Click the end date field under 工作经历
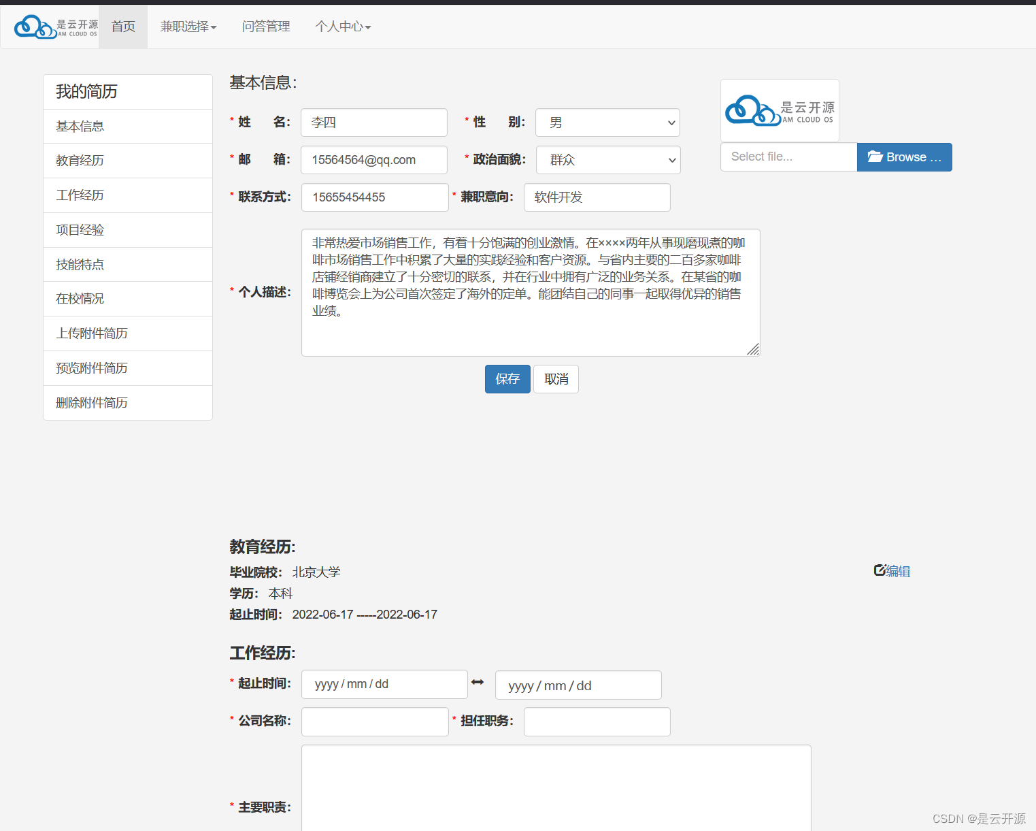The width and height of the screenshot is (1036, 831). (x=578, y=685)
